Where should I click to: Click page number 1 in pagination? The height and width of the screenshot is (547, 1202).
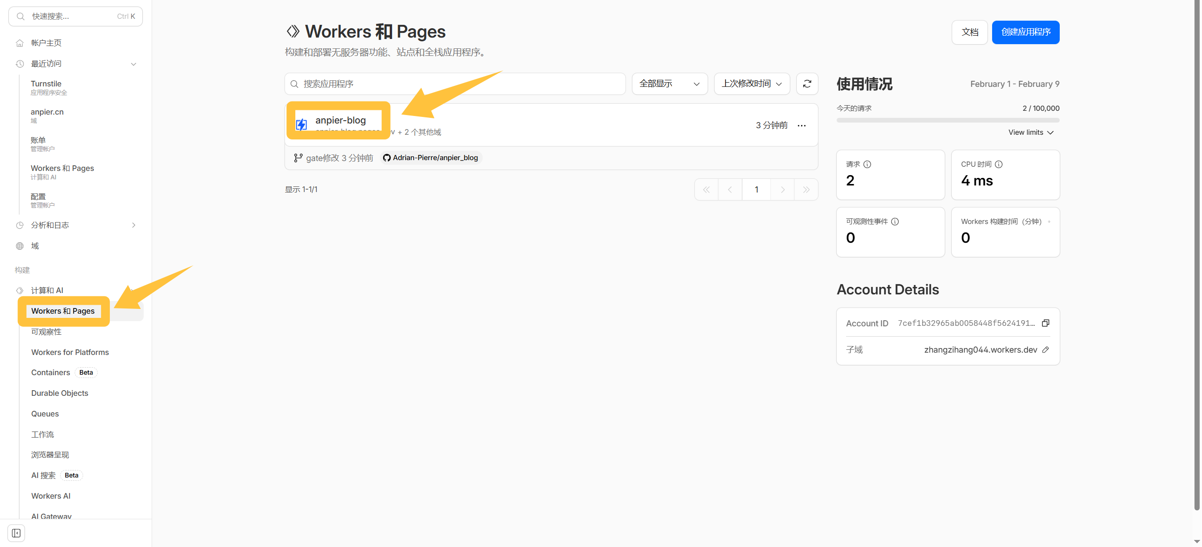pos(756,190)
